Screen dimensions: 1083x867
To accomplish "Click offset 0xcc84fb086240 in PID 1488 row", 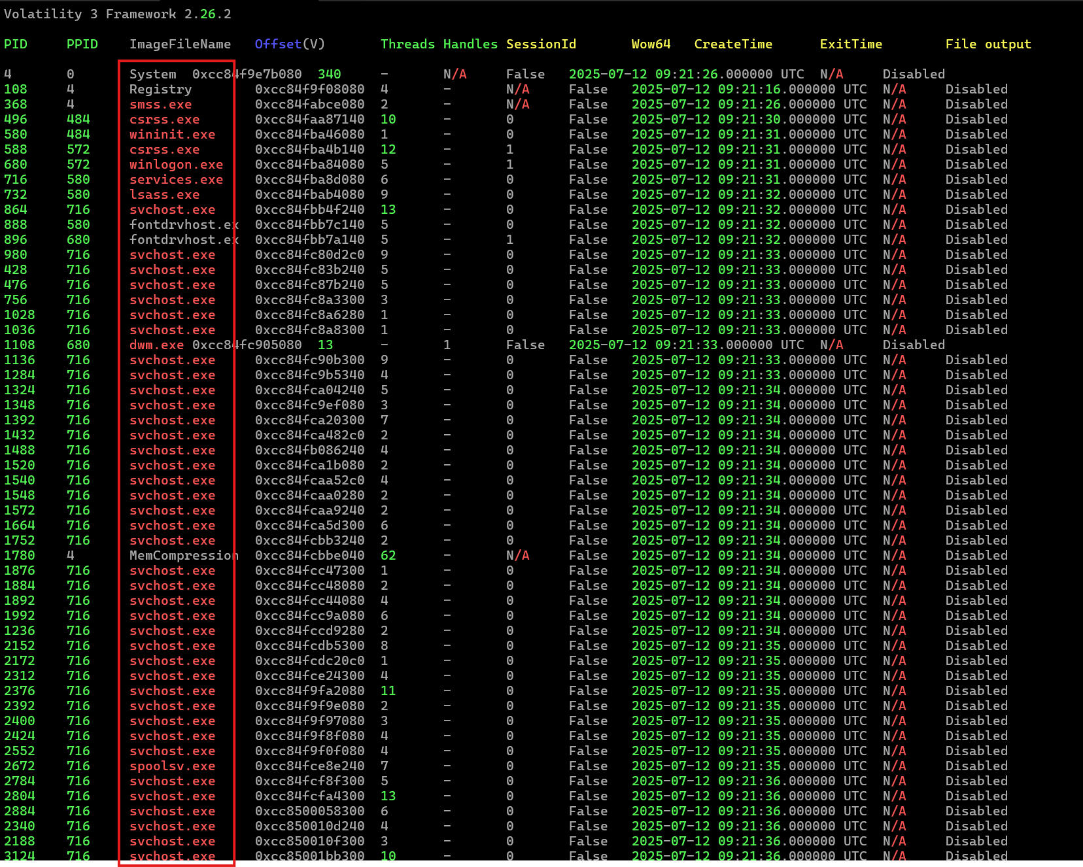I will click(x=309, y=450).
